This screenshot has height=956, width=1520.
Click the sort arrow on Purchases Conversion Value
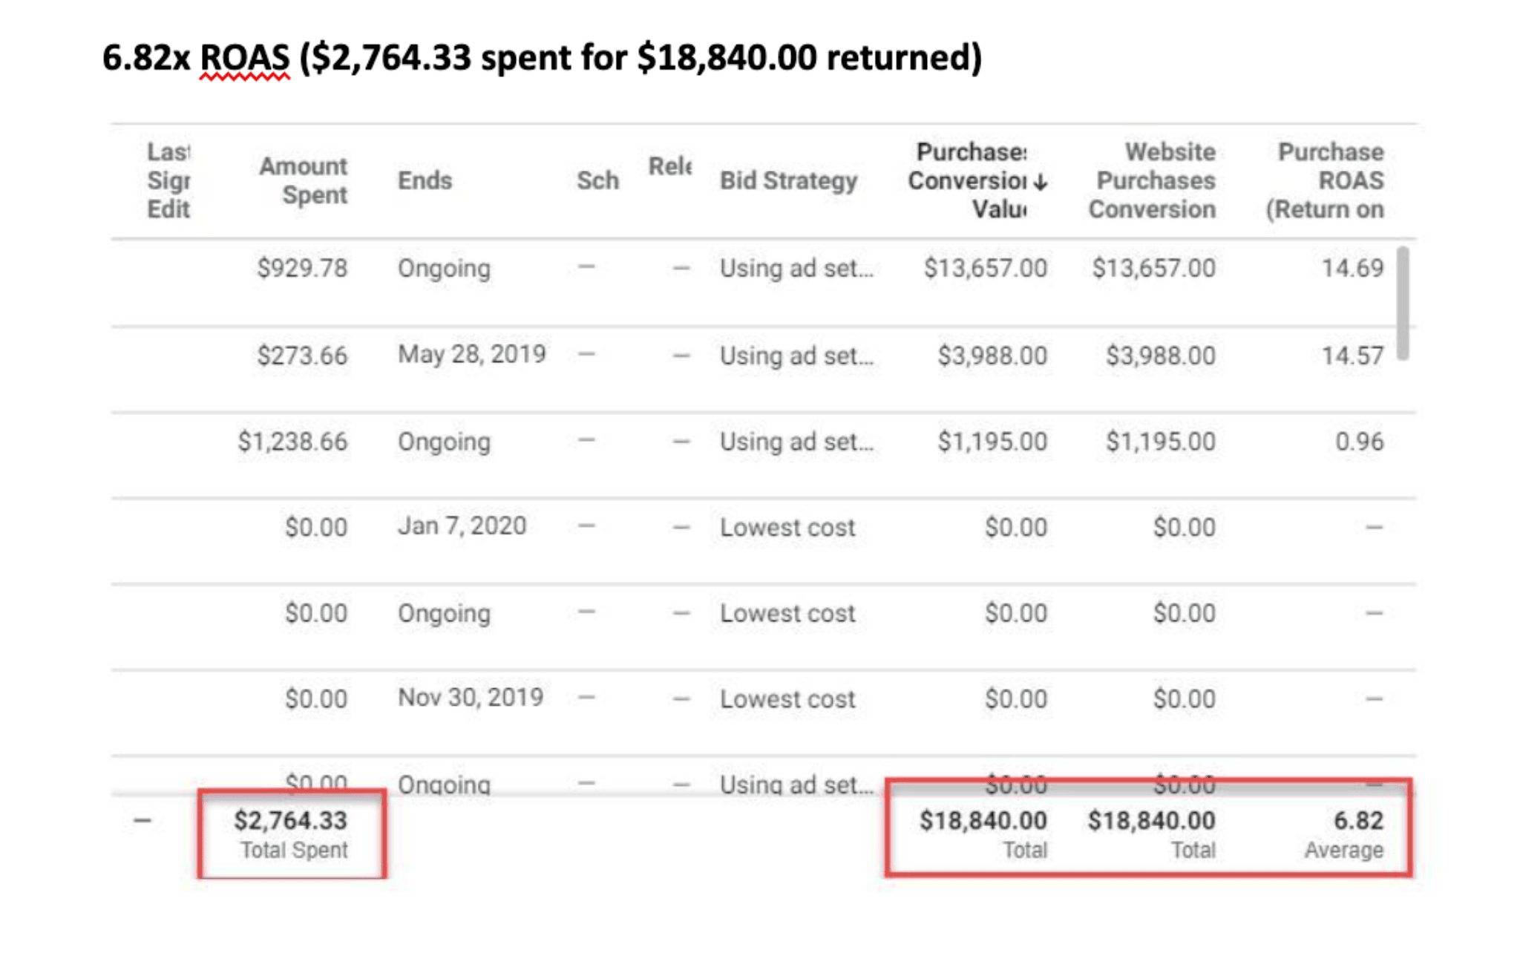(x=1041, y=182)
